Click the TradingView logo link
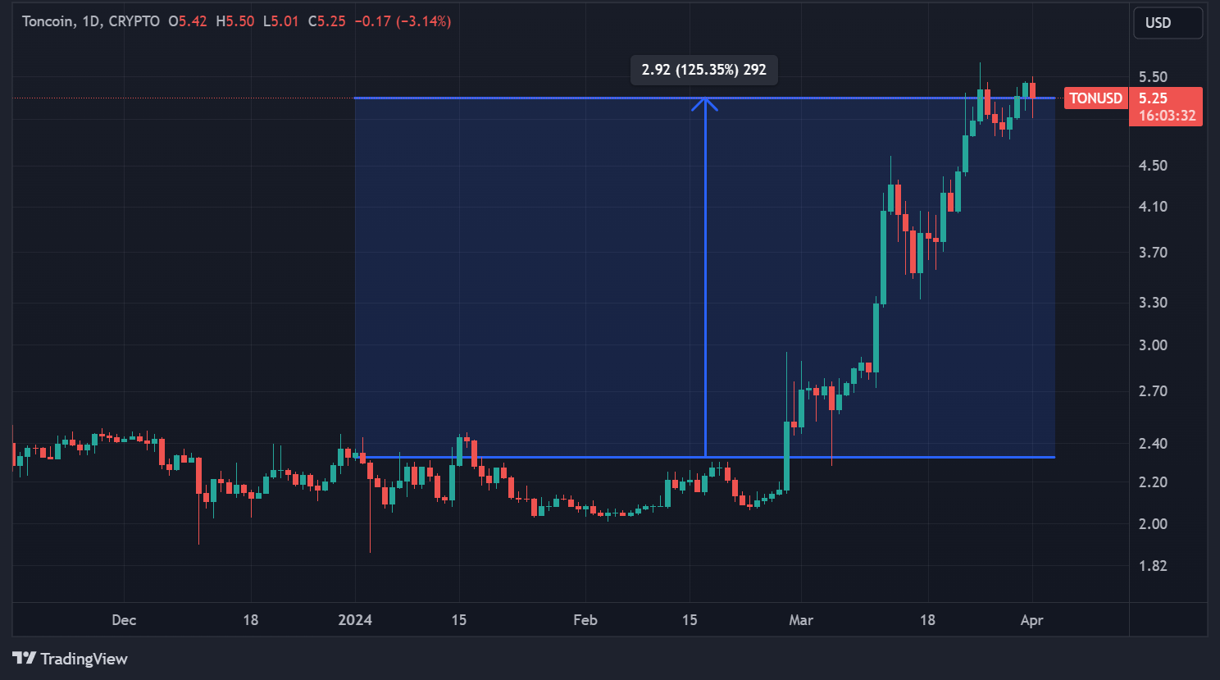Screen dimensions: 1220x680 tap(70, 659)
